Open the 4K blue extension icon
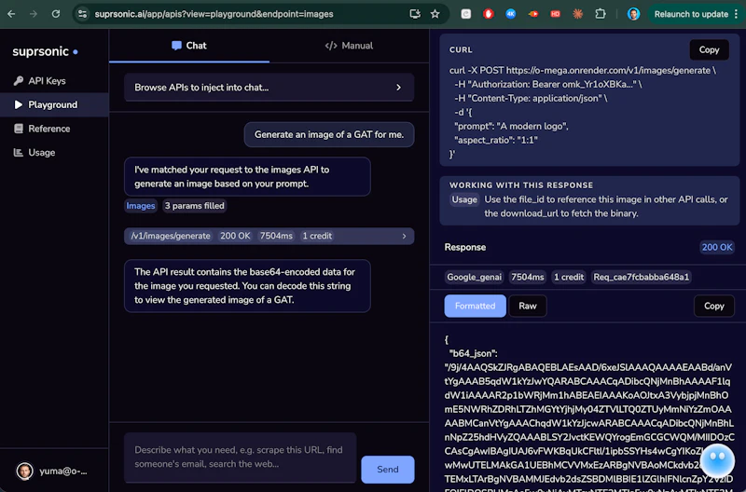The image size is (746, 492). pyautogui.click(x=510, y=14)
